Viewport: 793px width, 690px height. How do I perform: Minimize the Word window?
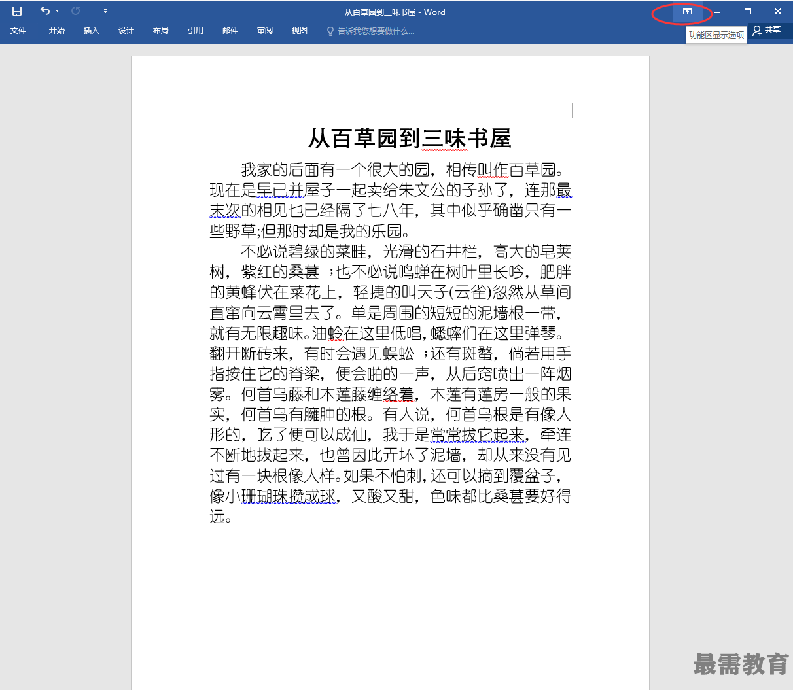click(x=718, y=11)
